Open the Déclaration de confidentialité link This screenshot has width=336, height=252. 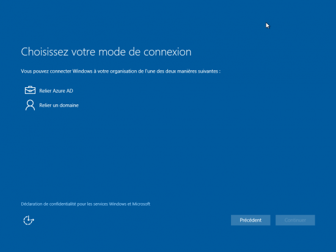86,204
